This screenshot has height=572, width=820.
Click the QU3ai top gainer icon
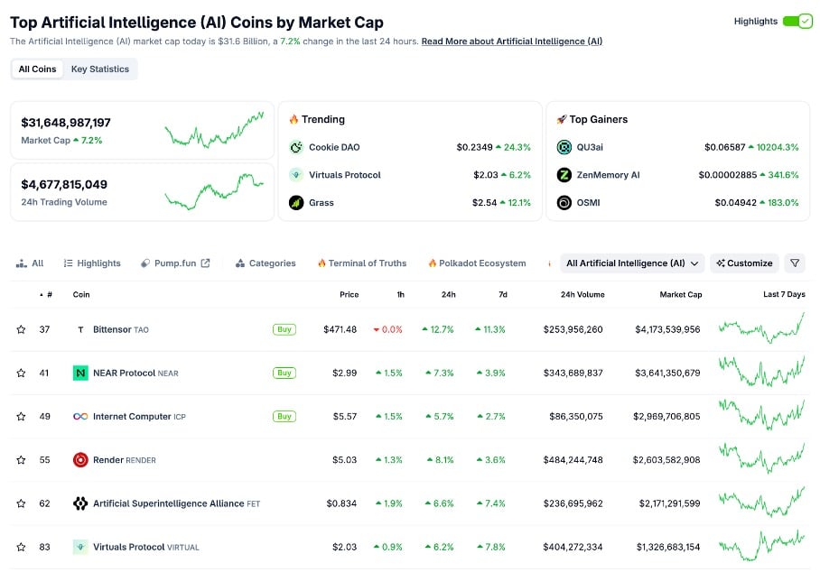coord(564,147)
